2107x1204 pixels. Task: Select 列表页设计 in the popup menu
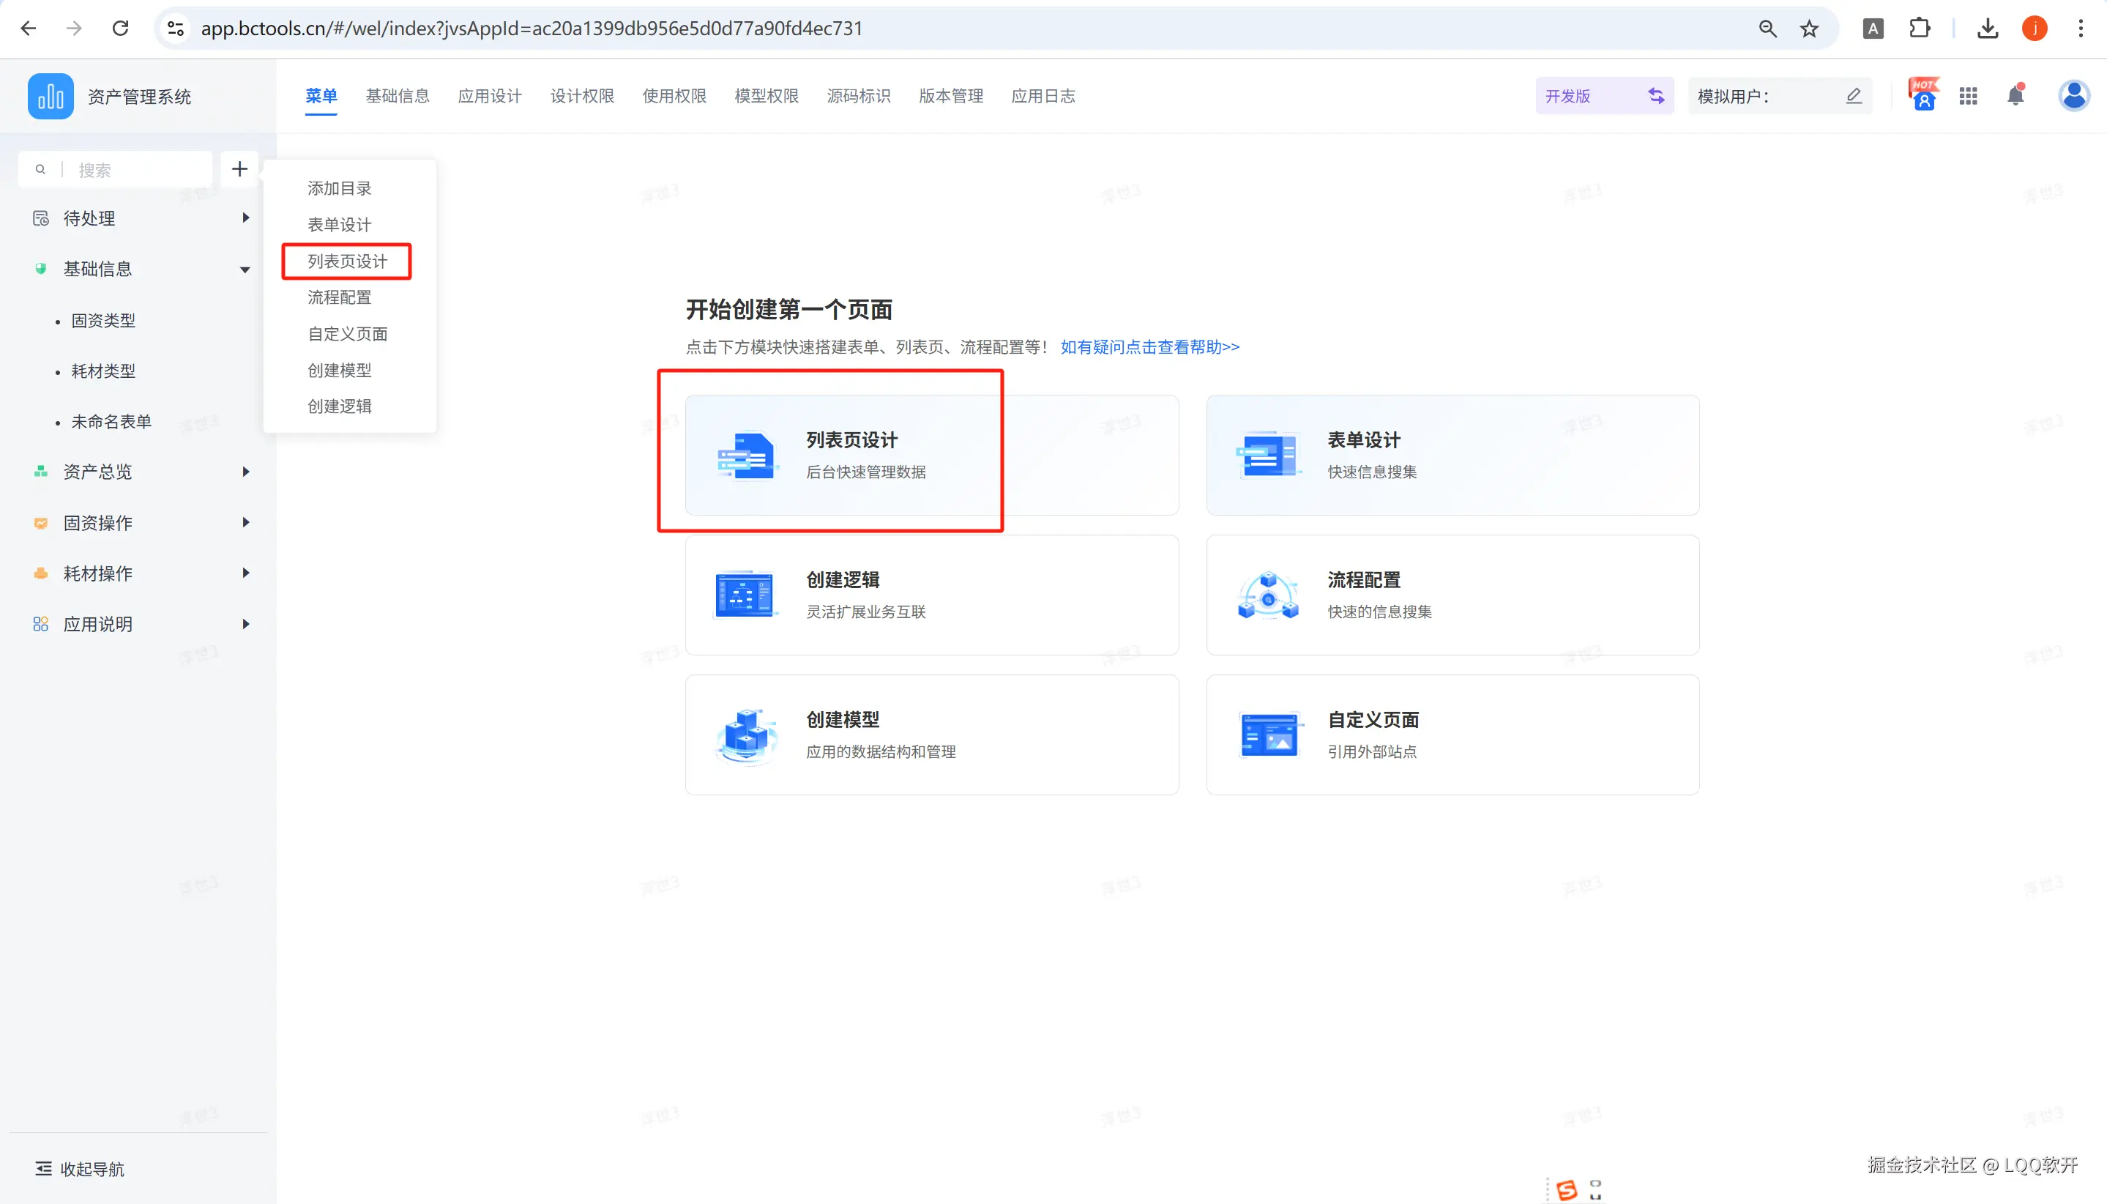point(347,261)
